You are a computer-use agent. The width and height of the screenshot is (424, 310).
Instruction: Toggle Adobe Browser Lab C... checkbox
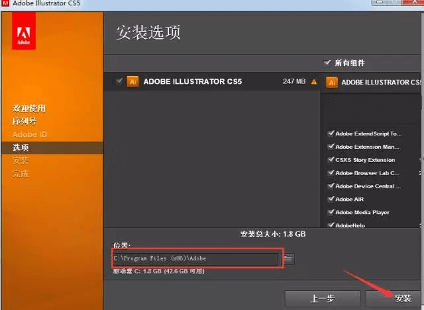[x=331, y=173]
